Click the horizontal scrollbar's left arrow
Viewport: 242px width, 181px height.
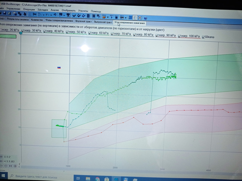[19, 167]
